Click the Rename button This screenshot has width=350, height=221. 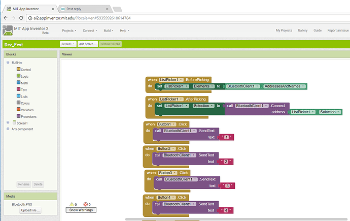pyautogui.click(x=24, y=184)
